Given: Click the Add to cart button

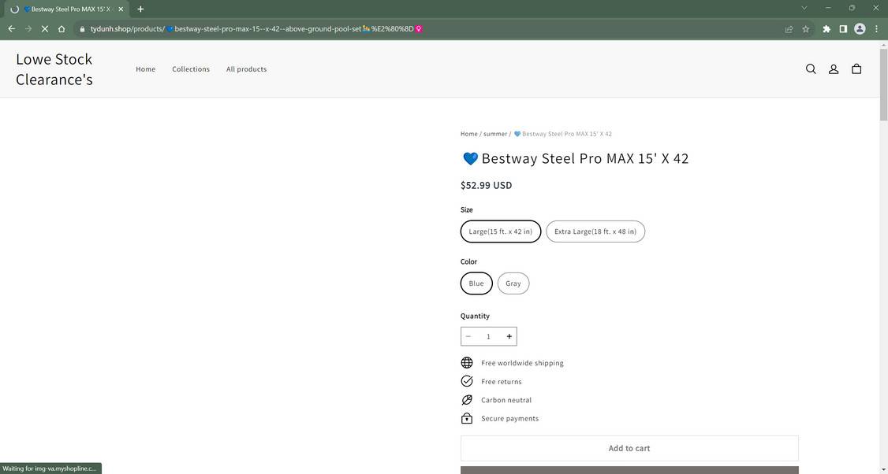Looking at the screenshot, I should (629, 448).
